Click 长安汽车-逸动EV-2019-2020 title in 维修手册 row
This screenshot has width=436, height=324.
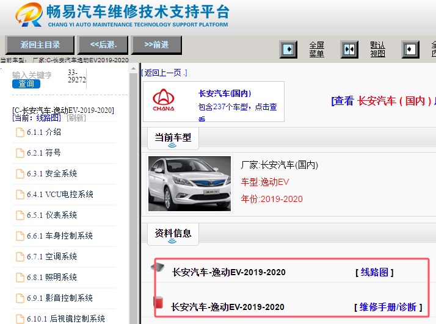point(228,307)
